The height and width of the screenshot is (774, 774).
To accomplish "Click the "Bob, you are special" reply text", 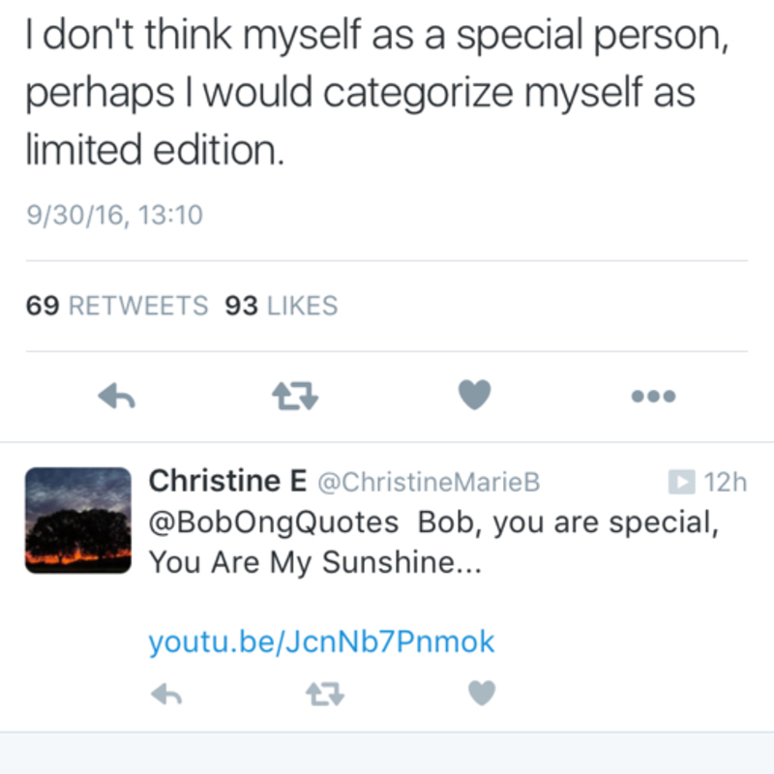I will click(572, 522).
